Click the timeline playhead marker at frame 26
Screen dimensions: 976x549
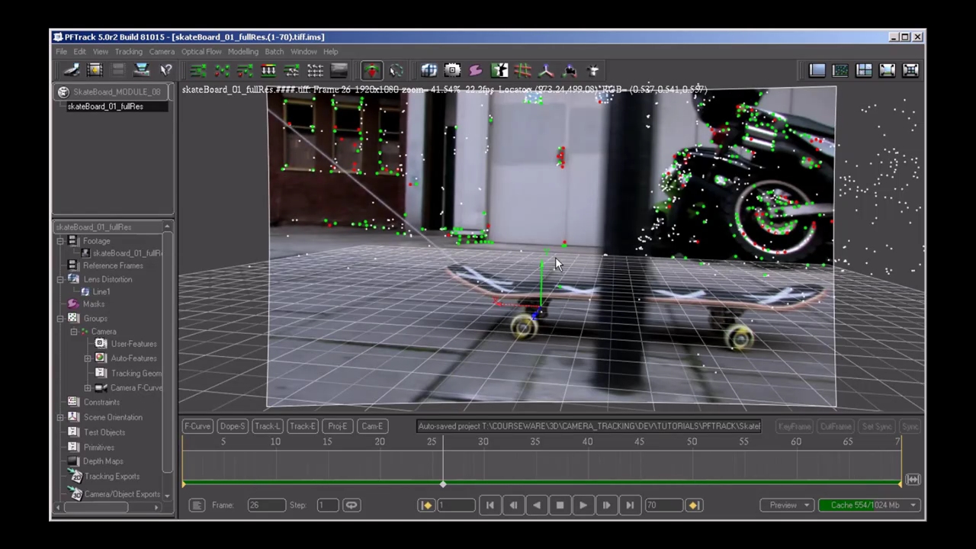pyautogui.click(x=443, y=483)
